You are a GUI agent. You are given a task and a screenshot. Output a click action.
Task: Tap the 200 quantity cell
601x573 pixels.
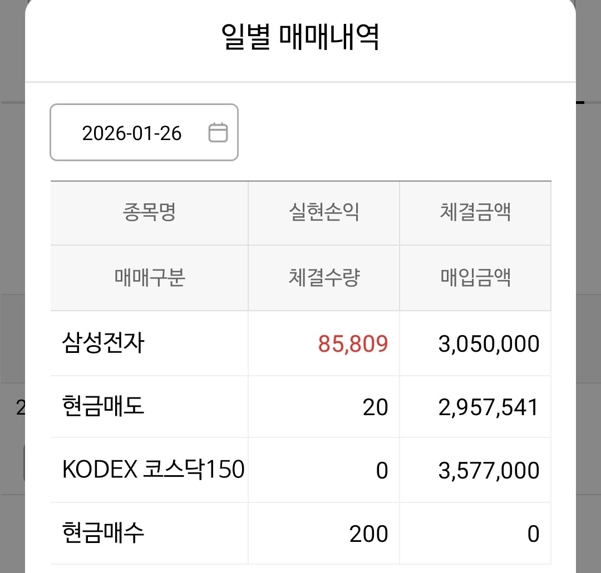coord(368,534)
